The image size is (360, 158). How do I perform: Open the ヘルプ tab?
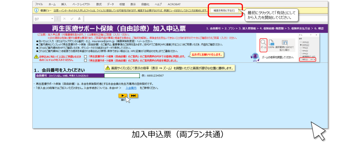[158, 4]
